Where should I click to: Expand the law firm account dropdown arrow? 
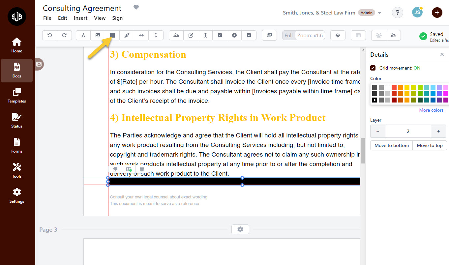point(379,13)
